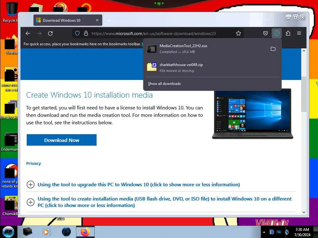Click the forward navigation arrow
The image size is (318, 238).
pos(39,33)
